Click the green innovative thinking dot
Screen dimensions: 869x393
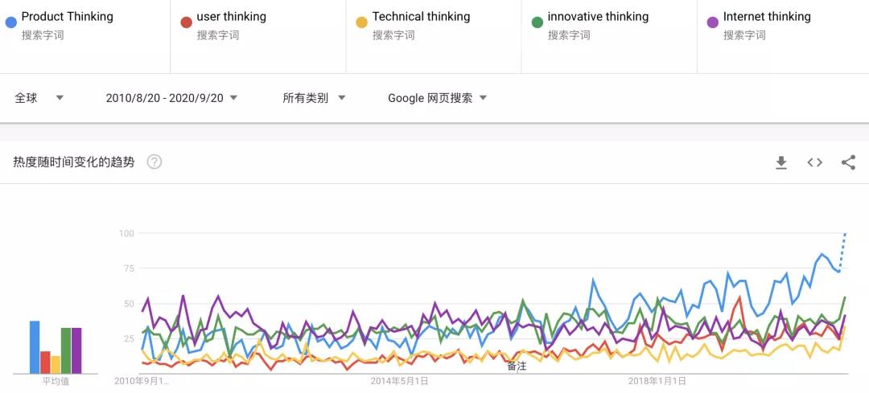tap(537, 23)
